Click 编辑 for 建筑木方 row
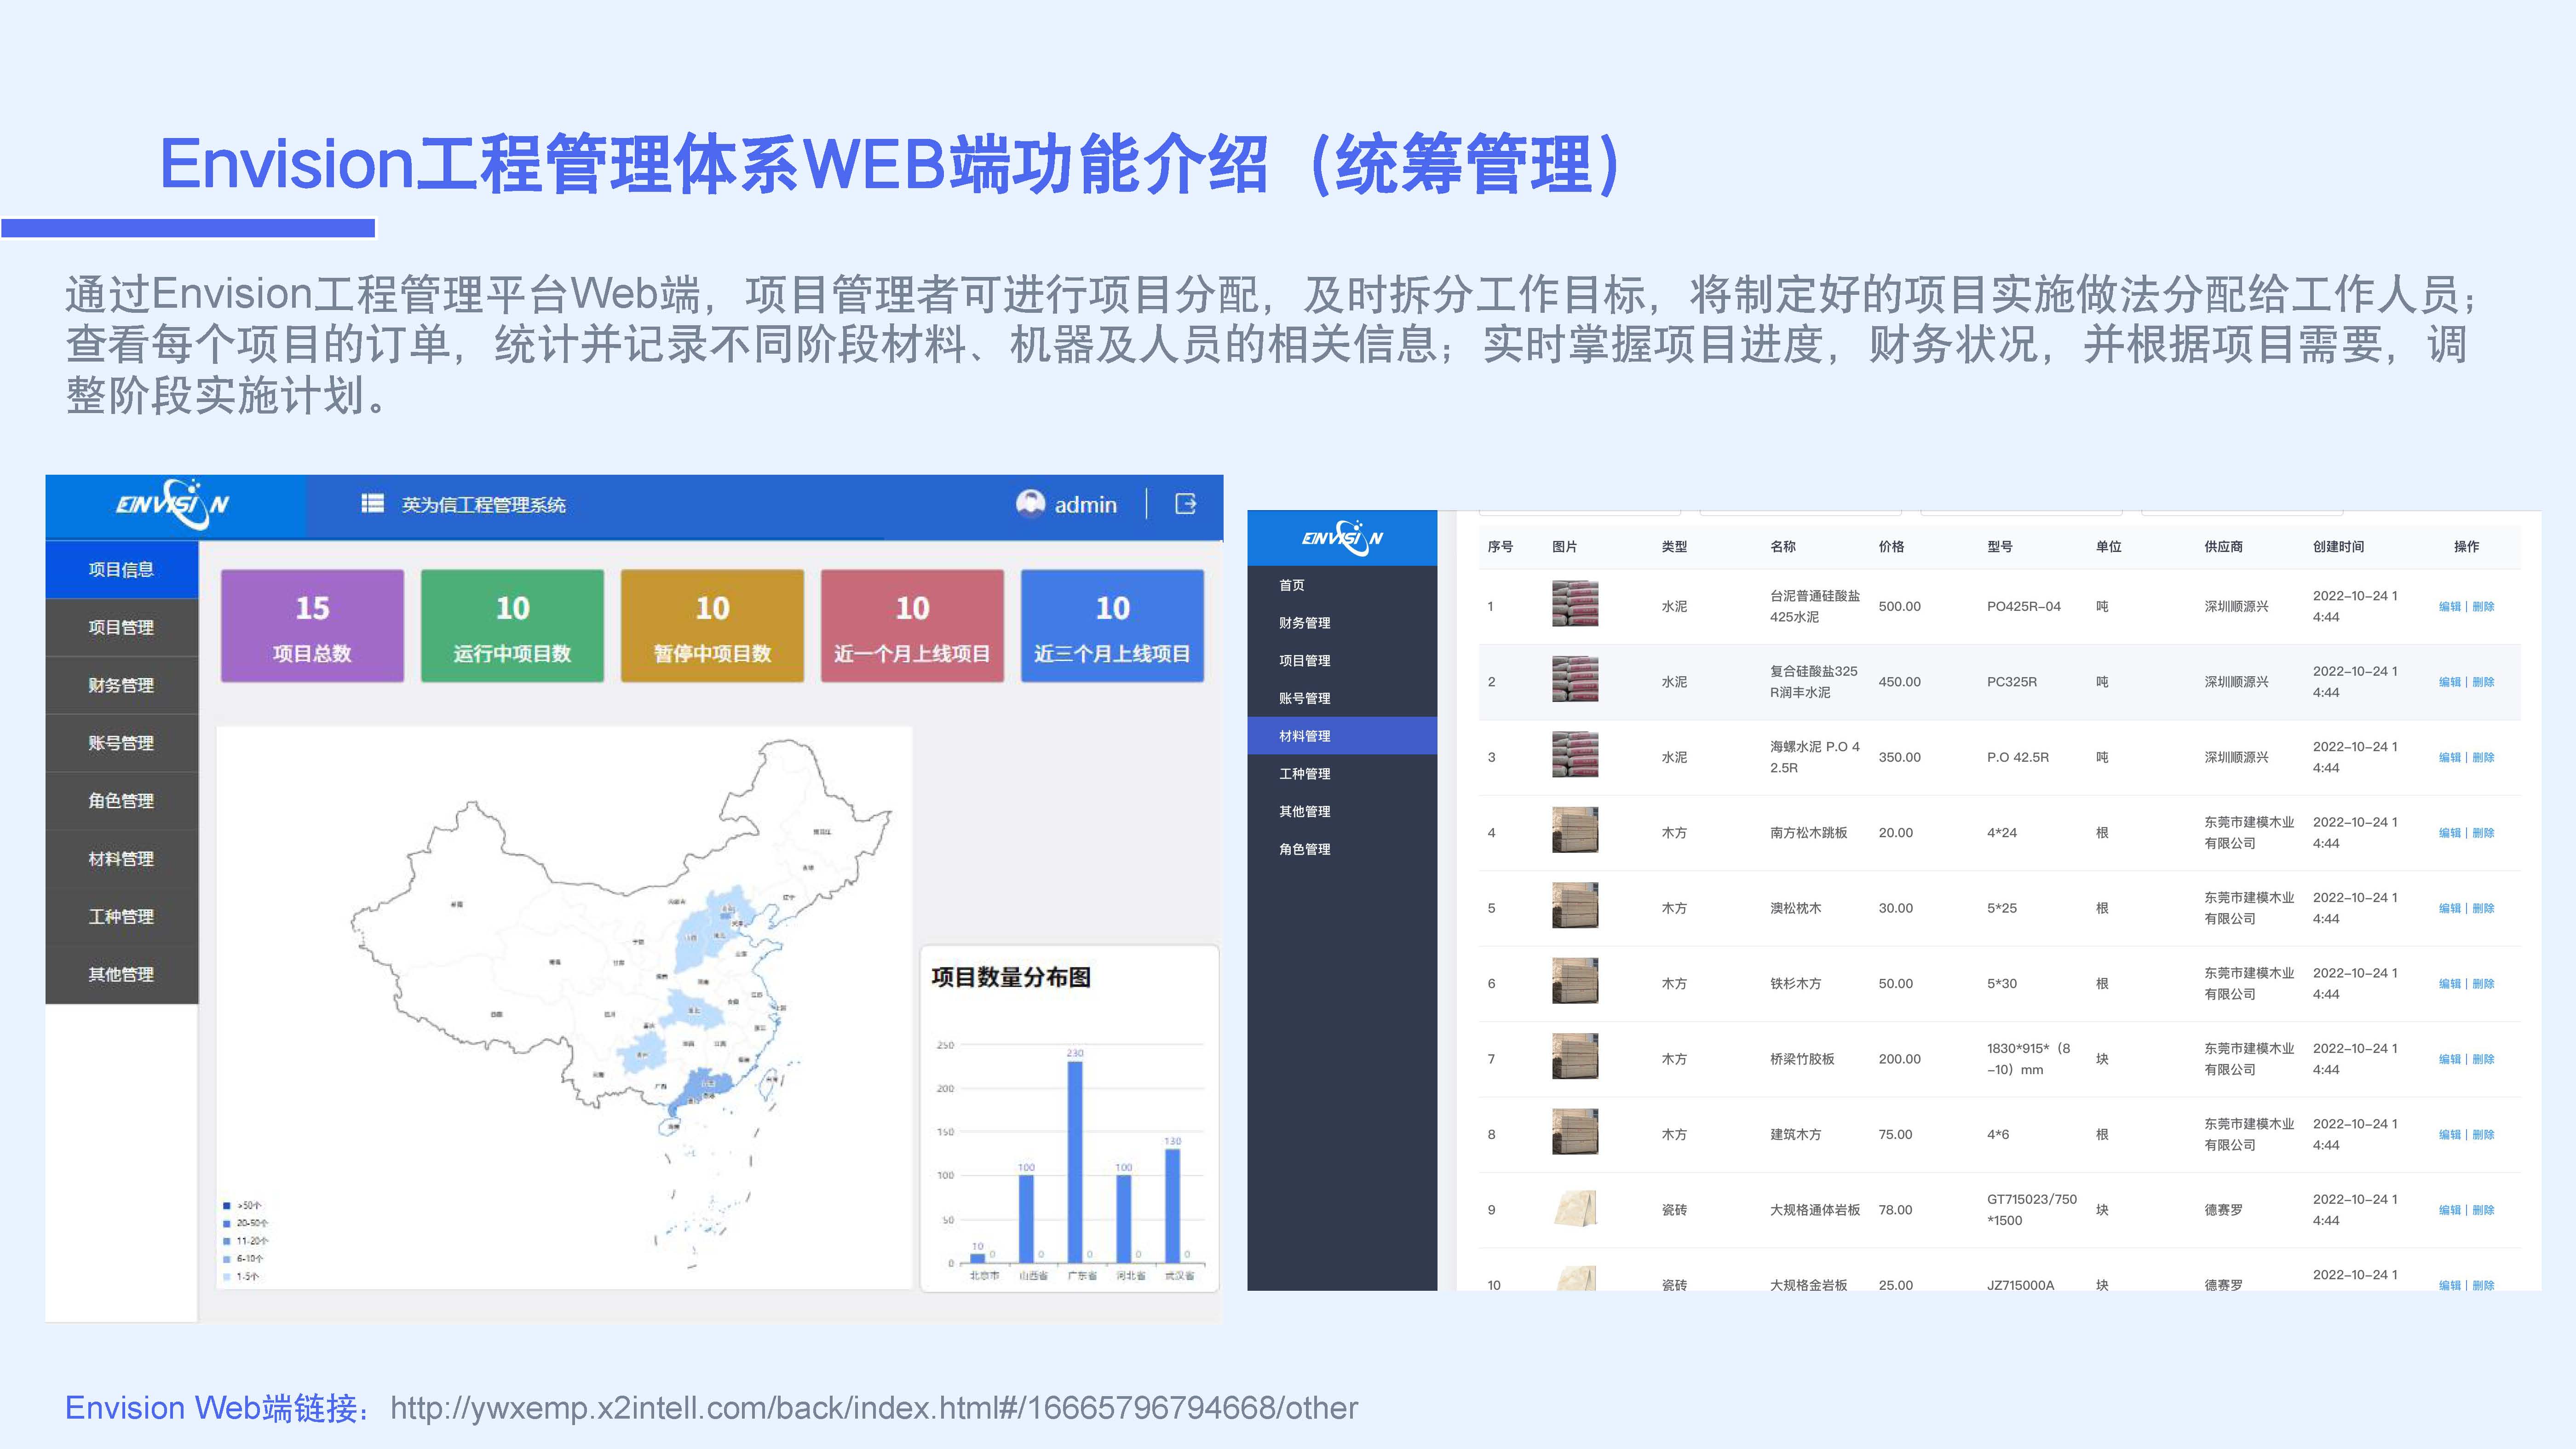Viewport: 2576px width, 1449px height. 2450,1135
